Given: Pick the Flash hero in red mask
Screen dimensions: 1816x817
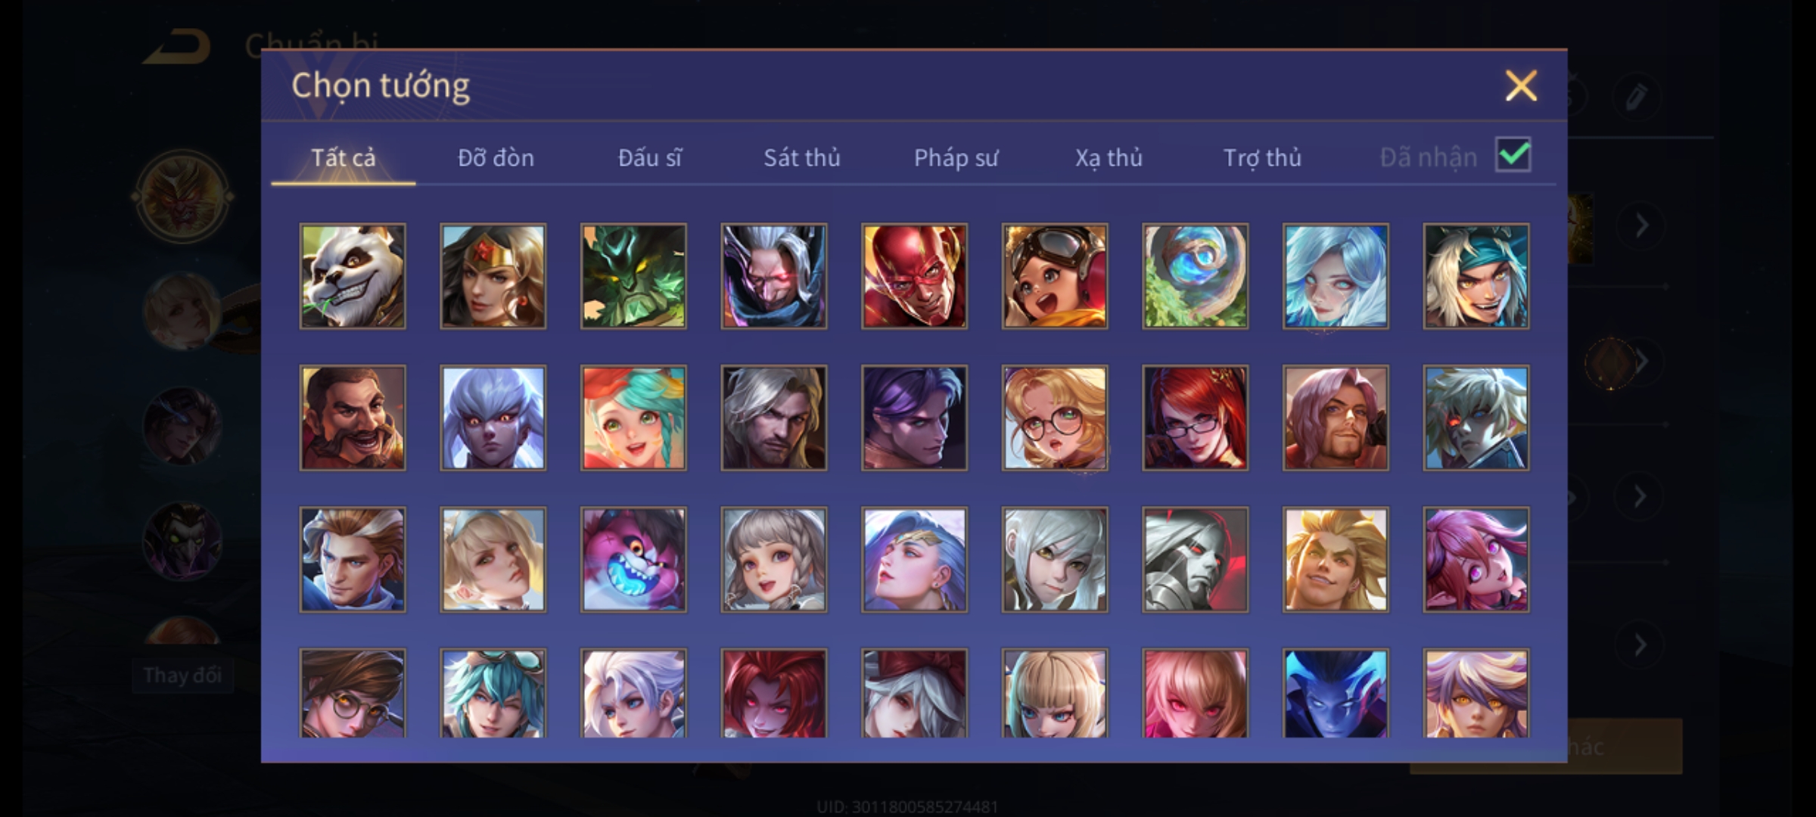Looking at the screenshot, I should tap(914, 276).
